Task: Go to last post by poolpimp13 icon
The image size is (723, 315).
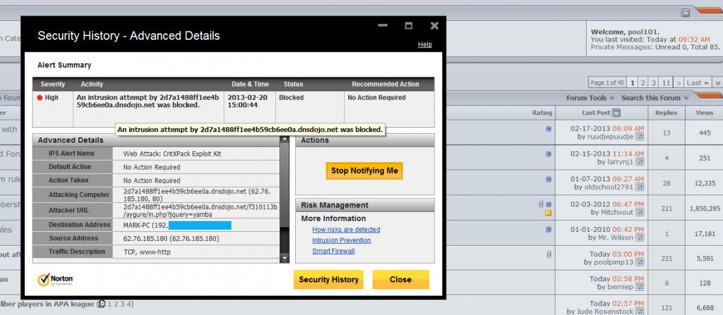Action: click(640, 263)
